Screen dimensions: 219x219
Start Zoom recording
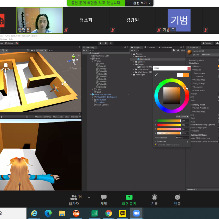tap(154, 200)
